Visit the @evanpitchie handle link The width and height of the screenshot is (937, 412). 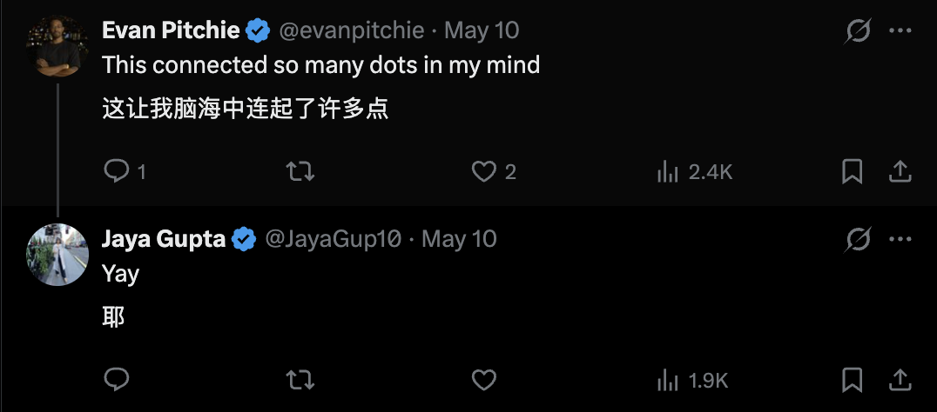[352, 30]
